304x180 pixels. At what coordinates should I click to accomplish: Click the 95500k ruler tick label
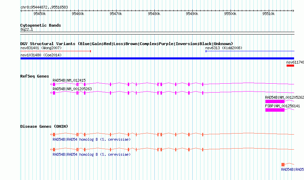tap(230, 14)
